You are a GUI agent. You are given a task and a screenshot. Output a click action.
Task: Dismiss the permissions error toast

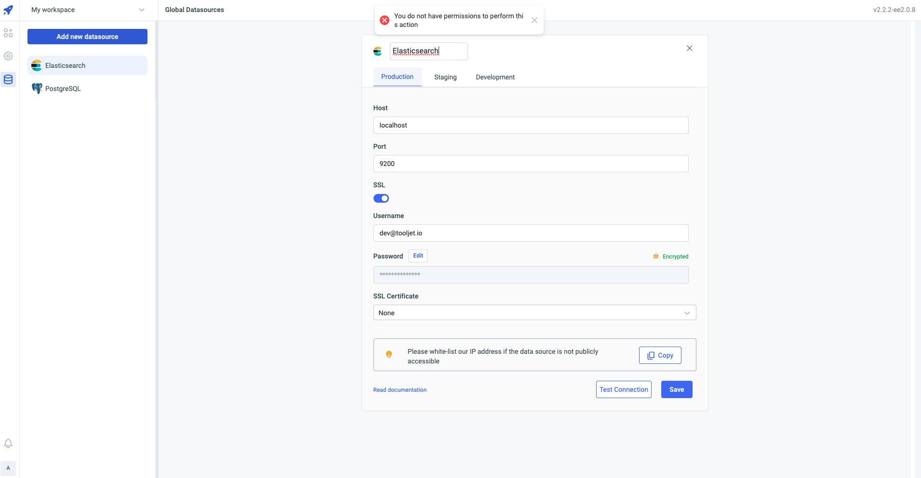[534, 20]
